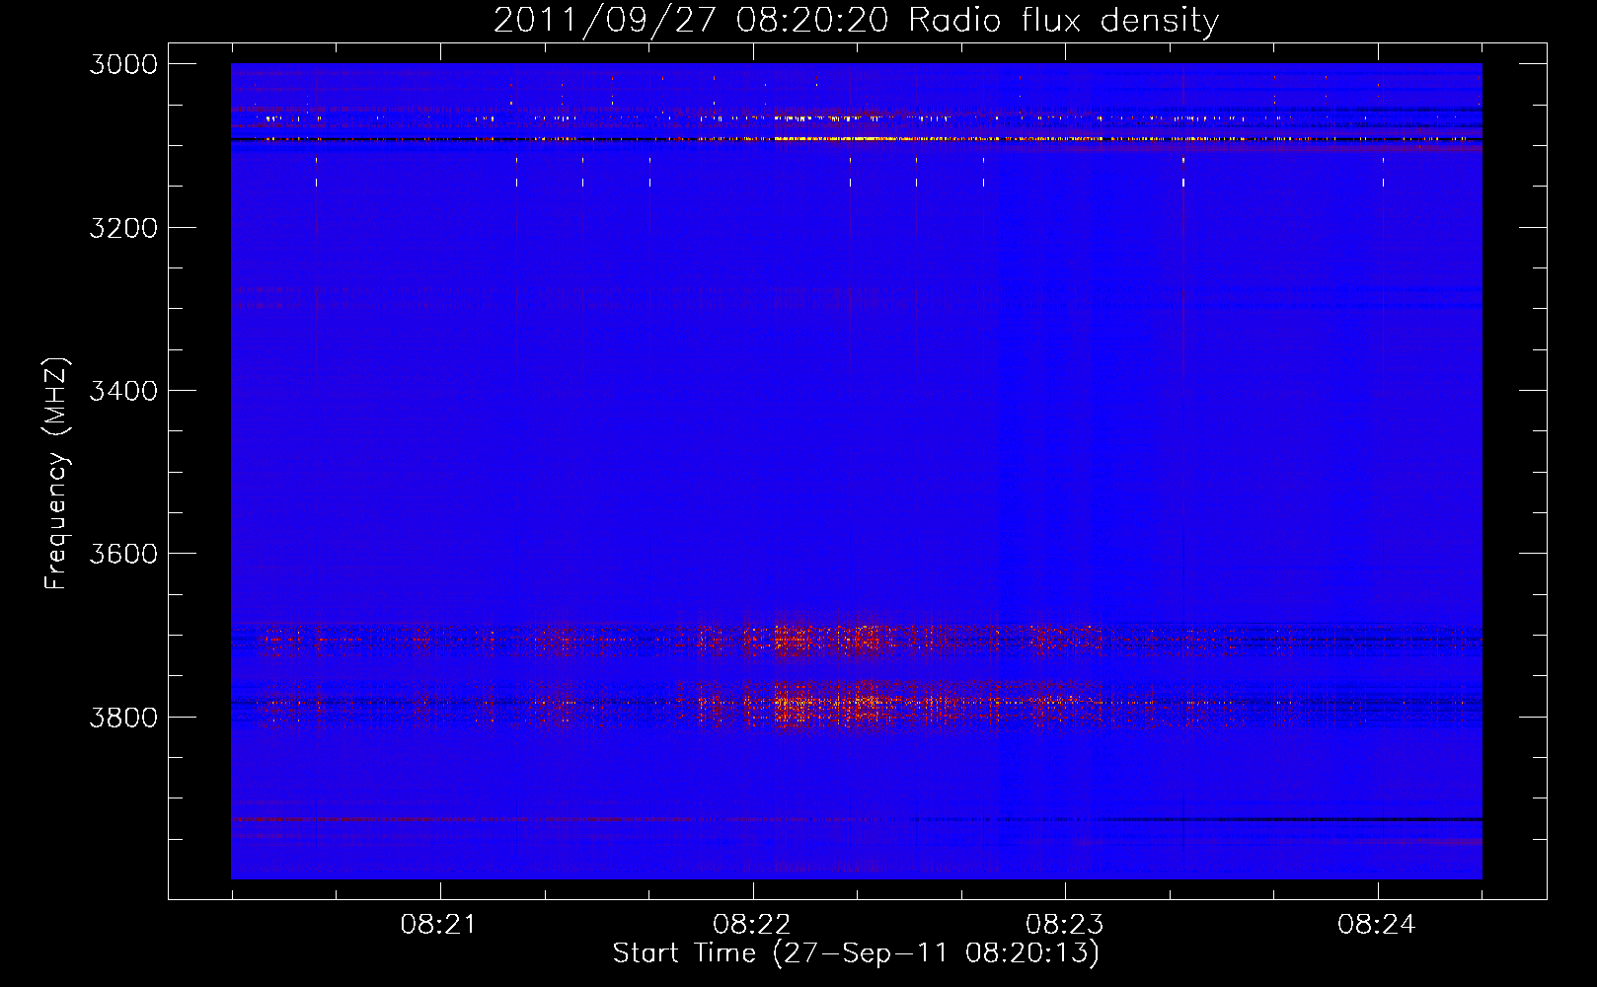Click the 3600 frequency axis label

click(123, 554)
